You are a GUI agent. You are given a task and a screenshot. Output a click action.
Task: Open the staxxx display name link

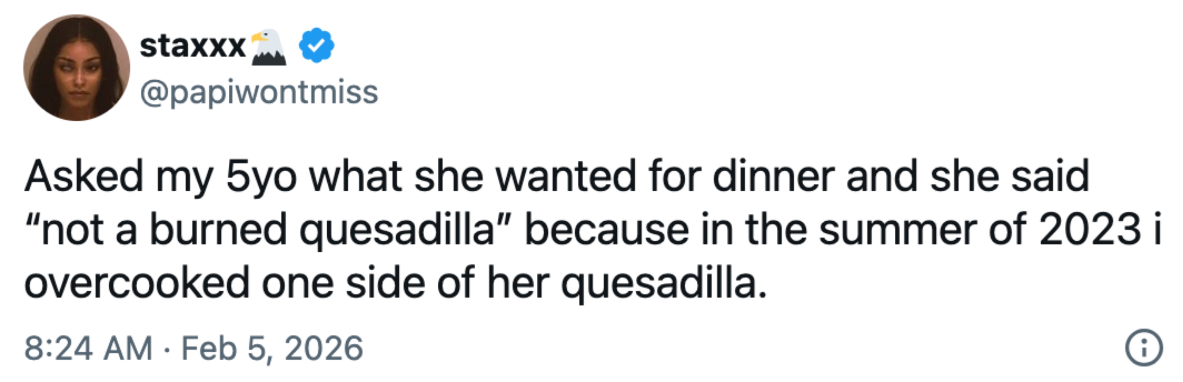pyautogui.click(x=192, y=46)
